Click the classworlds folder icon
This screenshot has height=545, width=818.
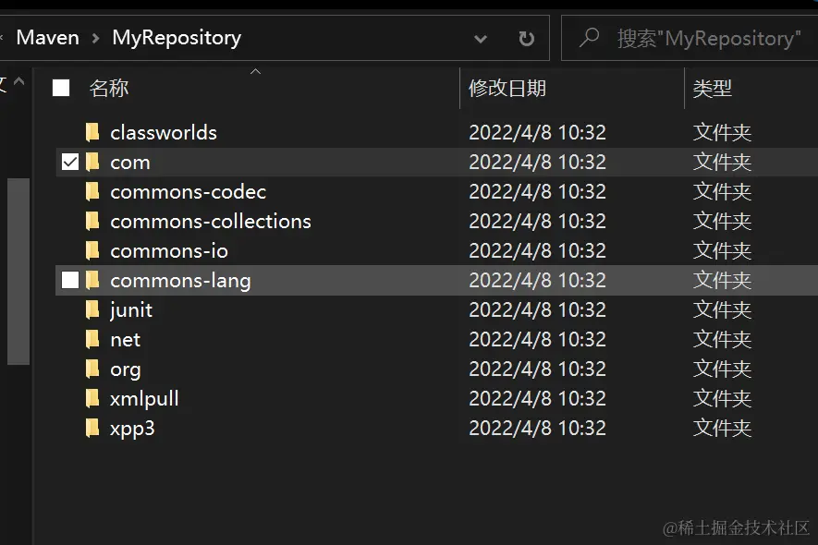tap(92, 132)
